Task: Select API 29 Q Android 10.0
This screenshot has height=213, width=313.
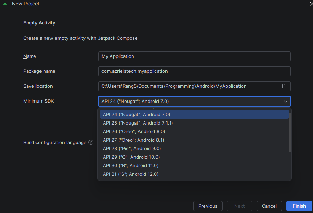Action: [194, 157]
